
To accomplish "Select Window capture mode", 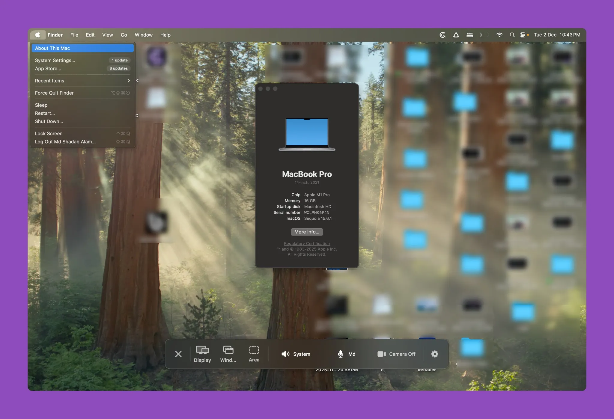I will coord(228,354).
